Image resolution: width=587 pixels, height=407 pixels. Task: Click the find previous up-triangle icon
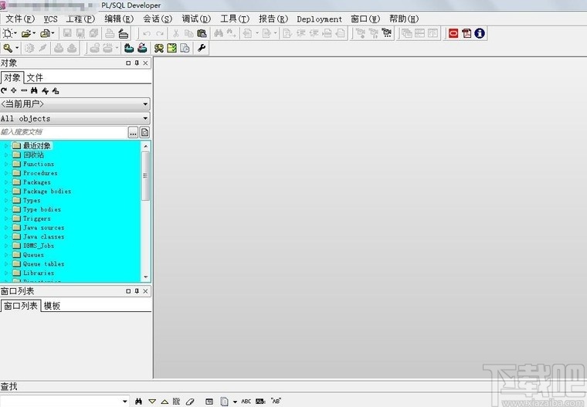[x=165, y=402]
